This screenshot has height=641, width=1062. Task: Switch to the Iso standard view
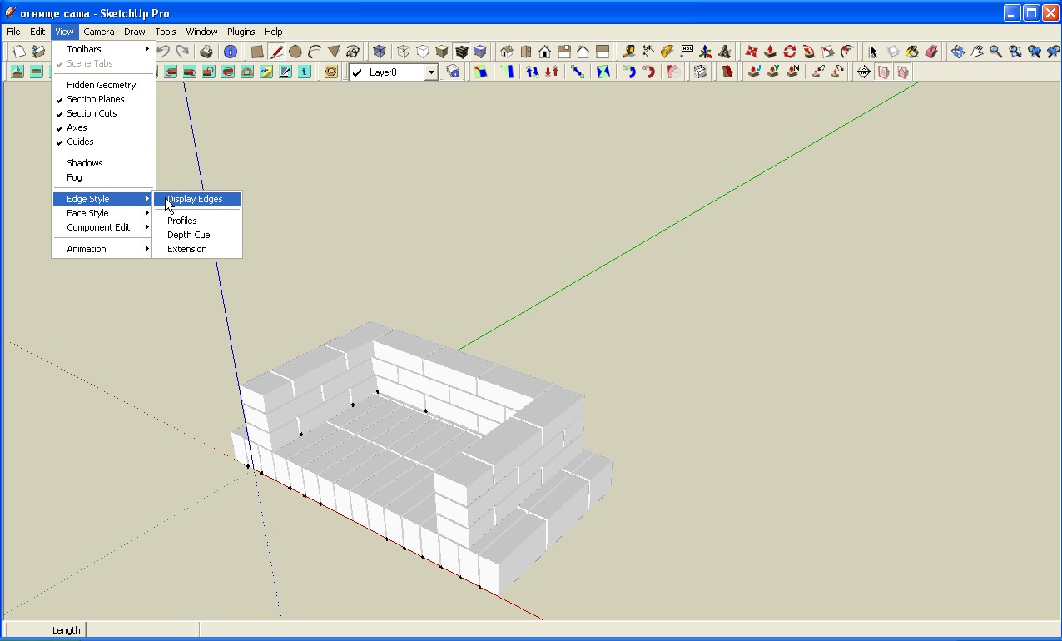click(507, 52)
